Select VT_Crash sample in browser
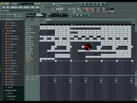 (x=12, y=31)
